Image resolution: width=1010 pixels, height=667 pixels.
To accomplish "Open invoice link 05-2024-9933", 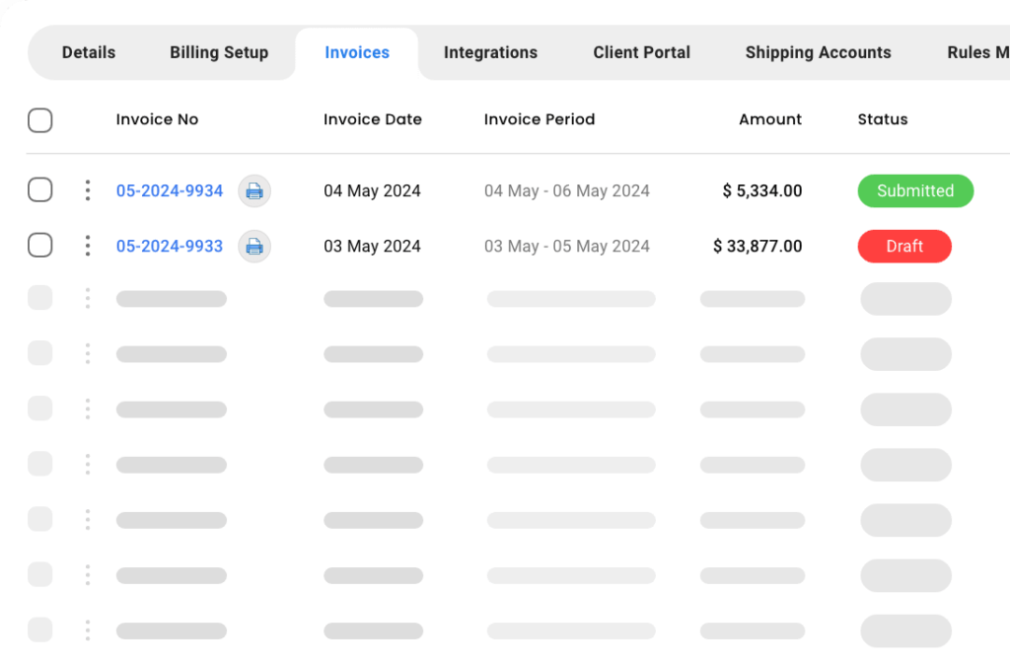I will (170, 246).
